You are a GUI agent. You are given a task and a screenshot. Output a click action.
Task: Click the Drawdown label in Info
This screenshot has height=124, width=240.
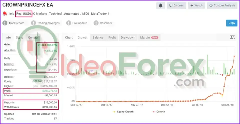tap(11, 70)
